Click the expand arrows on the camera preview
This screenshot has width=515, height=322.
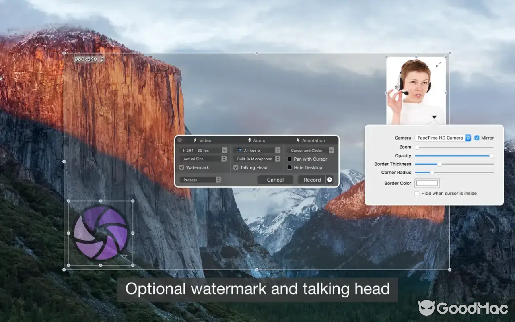point(438,64)
